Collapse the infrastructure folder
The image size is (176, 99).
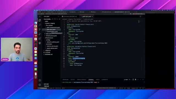pyautogui.click(x=49, y=38)
